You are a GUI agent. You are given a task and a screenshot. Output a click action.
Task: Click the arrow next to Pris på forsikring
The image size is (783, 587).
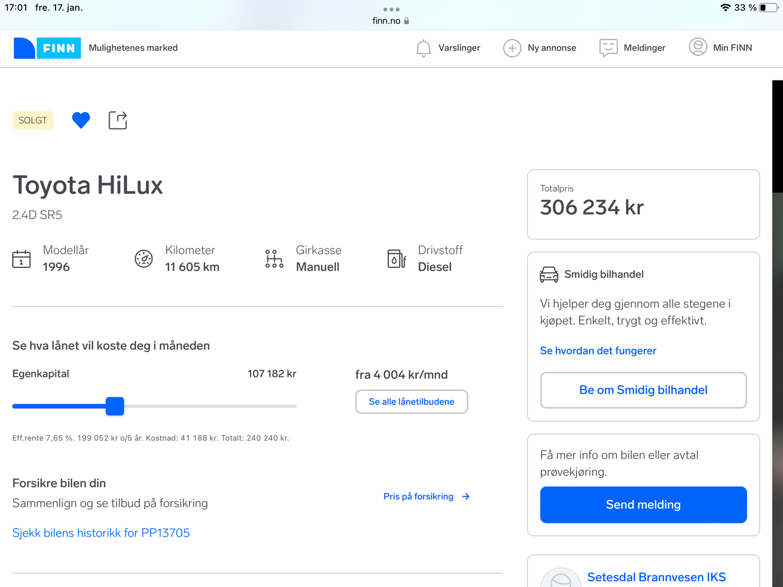465,496
